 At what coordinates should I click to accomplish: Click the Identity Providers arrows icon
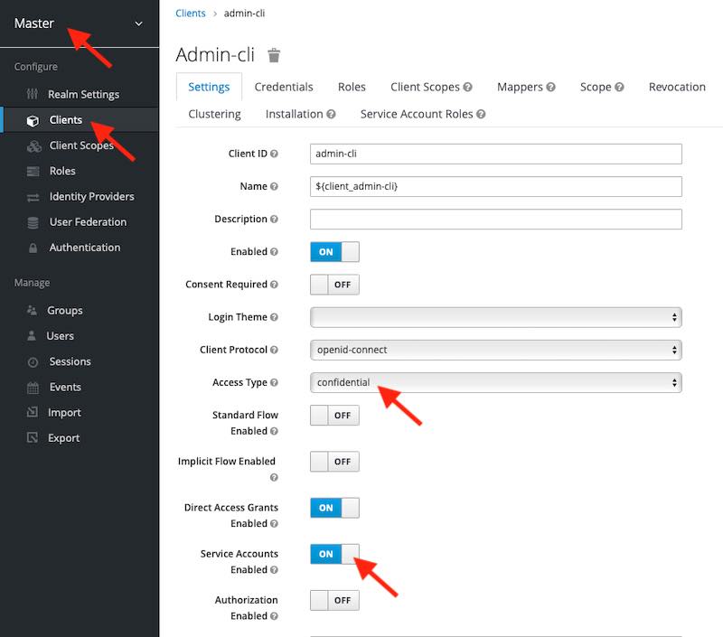pyautogui.click(x=33, y=197)
